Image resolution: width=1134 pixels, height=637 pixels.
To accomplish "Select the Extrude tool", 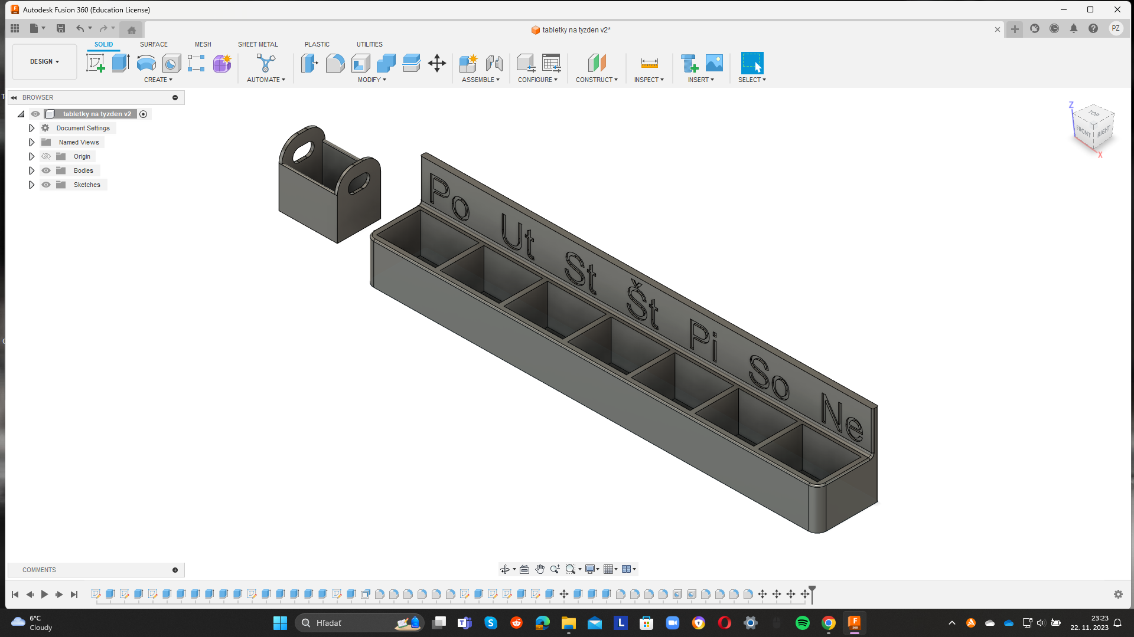I will click(120, 63).
